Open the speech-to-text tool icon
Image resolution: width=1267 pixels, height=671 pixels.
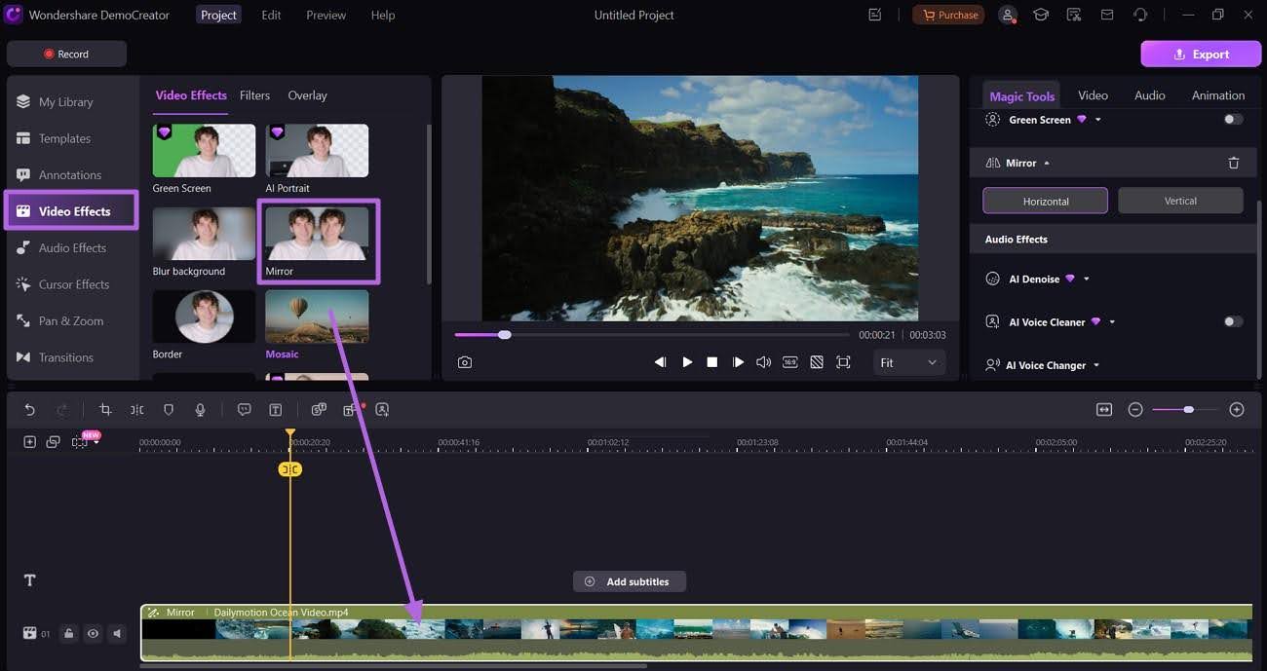[319, 410]
